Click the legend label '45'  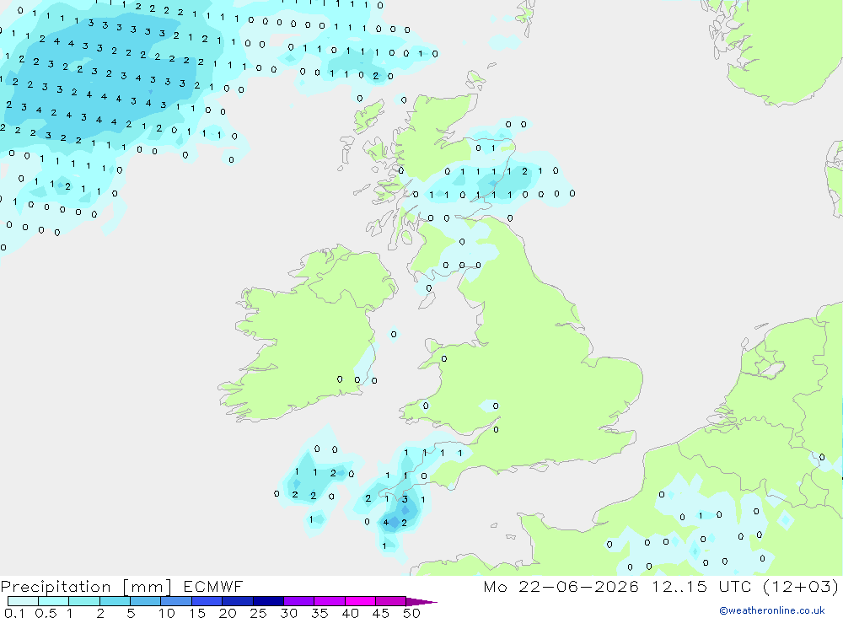point(381,613)
